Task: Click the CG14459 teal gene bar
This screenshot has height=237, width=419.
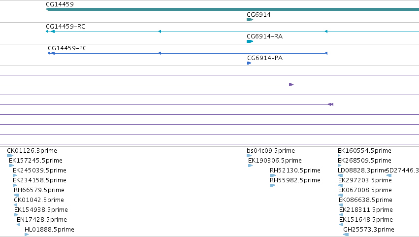Action: point(232,10)
